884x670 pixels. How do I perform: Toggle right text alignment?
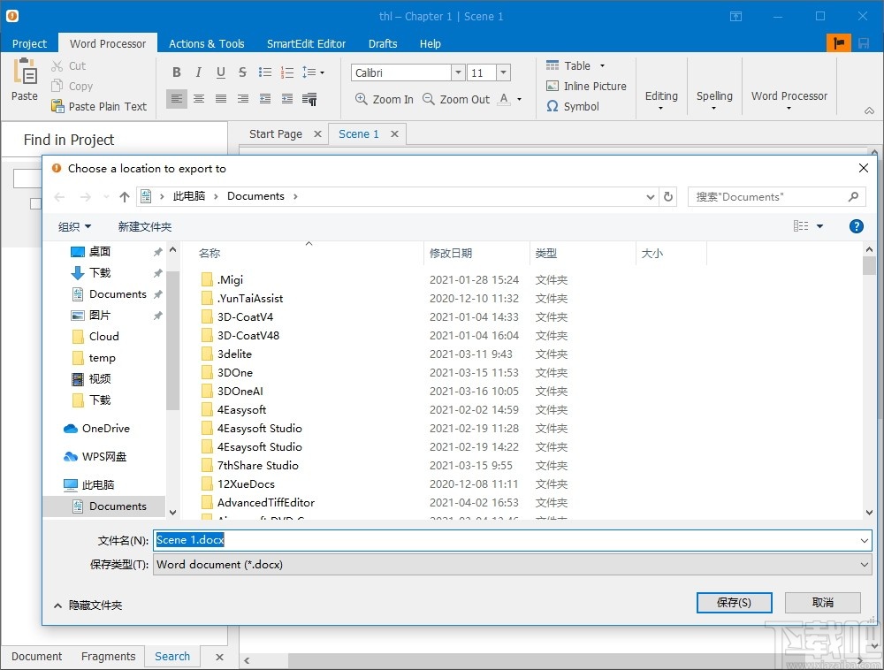[x=242, y=99]
